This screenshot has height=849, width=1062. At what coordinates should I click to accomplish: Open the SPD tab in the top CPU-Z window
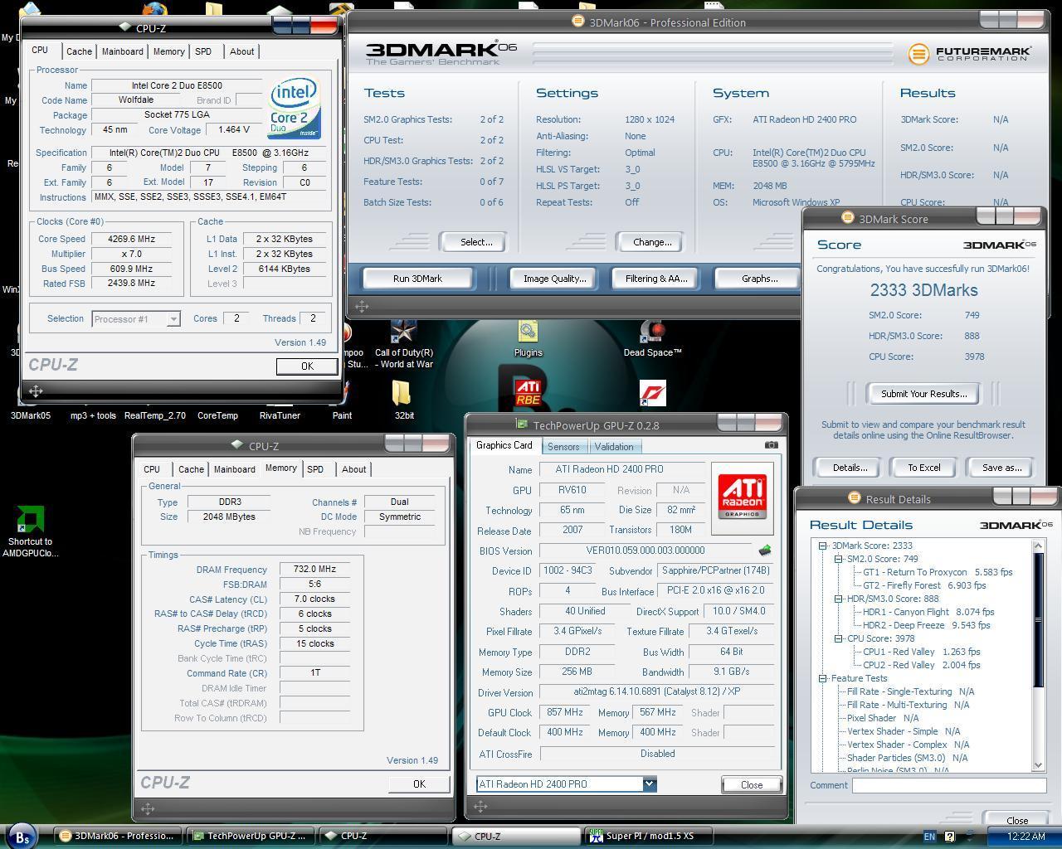(x=203, y=51)
